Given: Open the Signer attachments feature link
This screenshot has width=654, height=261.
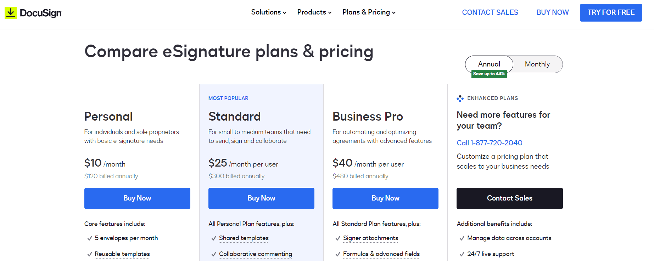Looking at the screenshot, I should 370,238.
